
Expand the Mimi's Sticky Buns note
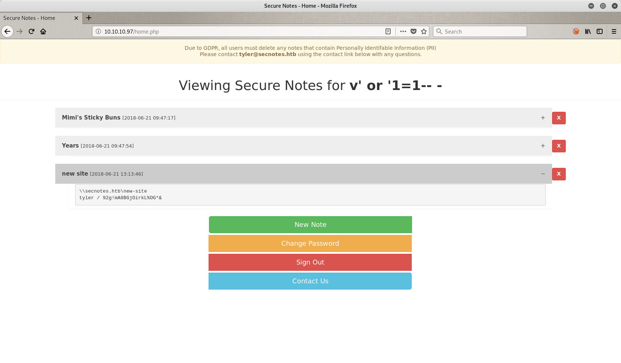click(x=542, y=118)
